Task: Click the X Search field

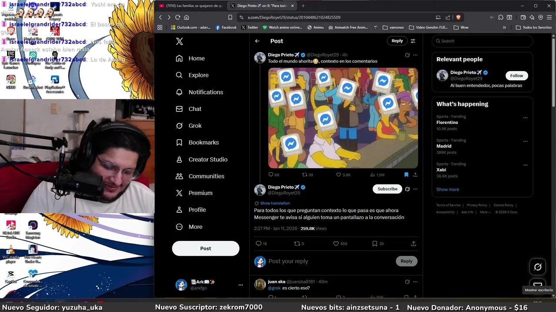Action: tap(482, 41)
